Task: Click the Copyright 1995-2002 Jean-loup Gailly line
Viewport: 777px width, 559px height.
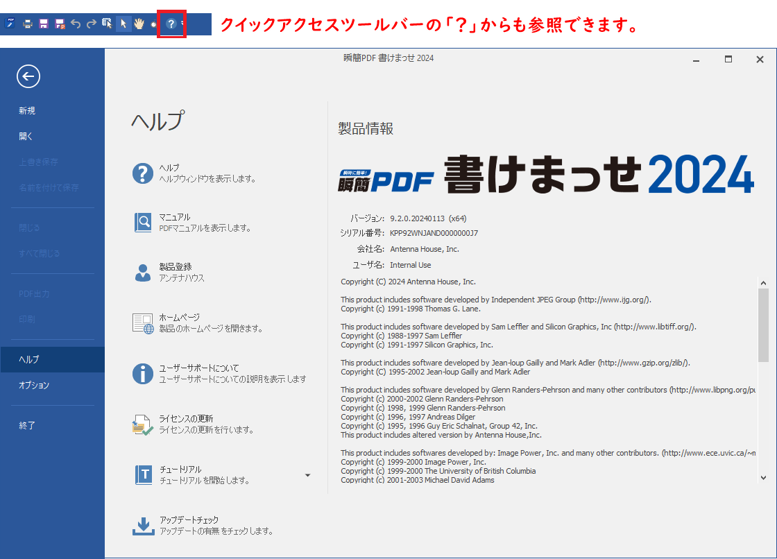Action: click(436, 372)
